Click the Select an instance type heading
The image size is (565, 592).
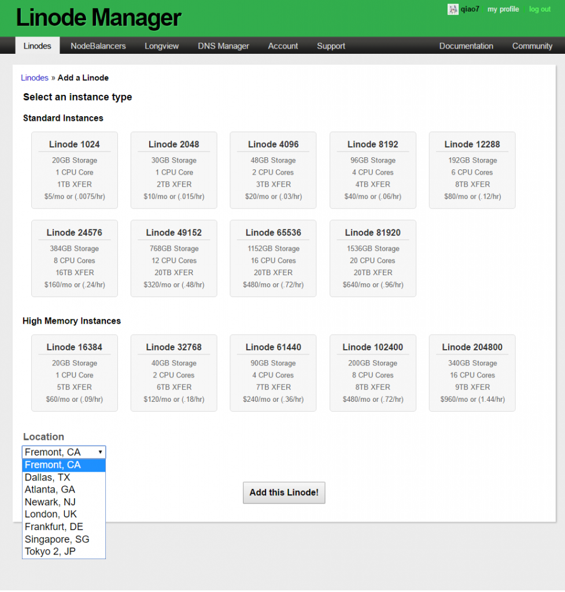[x=77, y=97]
